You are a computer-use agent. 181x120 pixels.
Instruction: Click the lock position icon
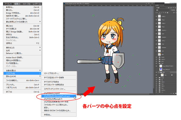[164, 12]
